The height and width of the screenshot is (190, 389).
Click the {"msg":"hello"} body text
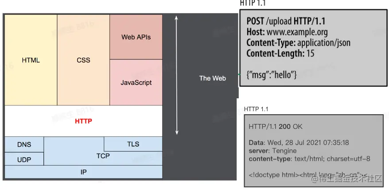point(271,74)
